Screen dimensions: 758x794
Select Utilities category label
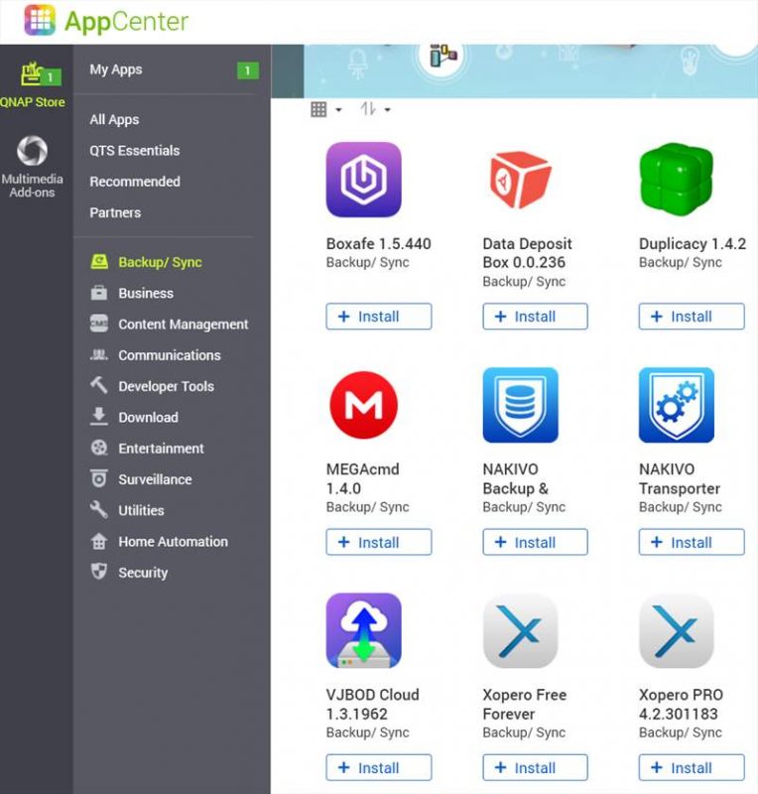(141, 510)
